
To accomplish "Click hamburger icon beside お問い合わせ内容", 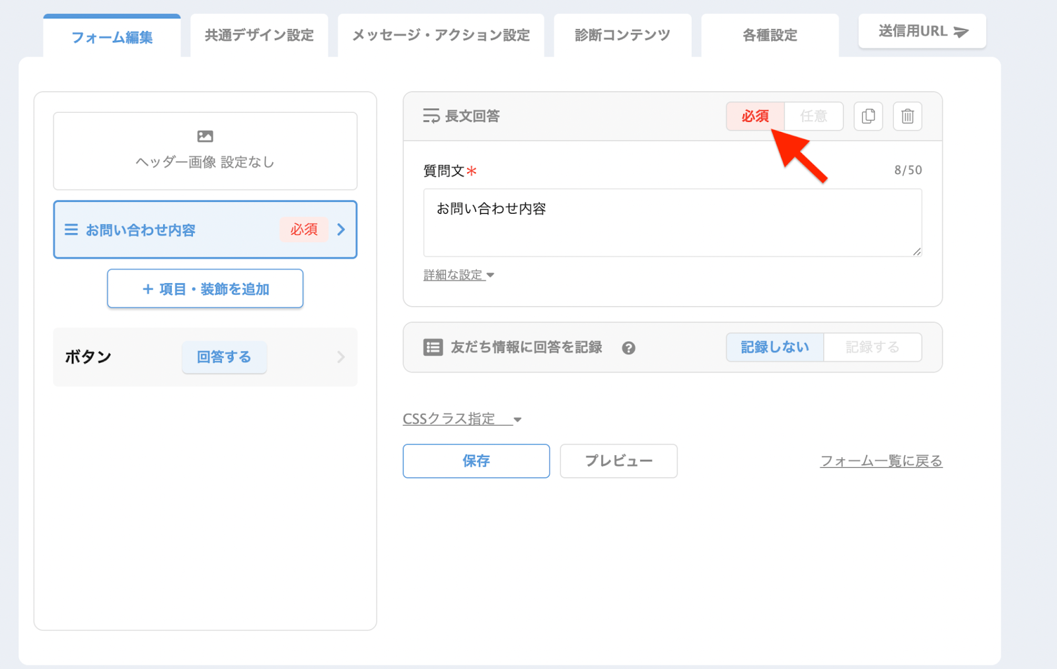I will [x=71, y=230].
